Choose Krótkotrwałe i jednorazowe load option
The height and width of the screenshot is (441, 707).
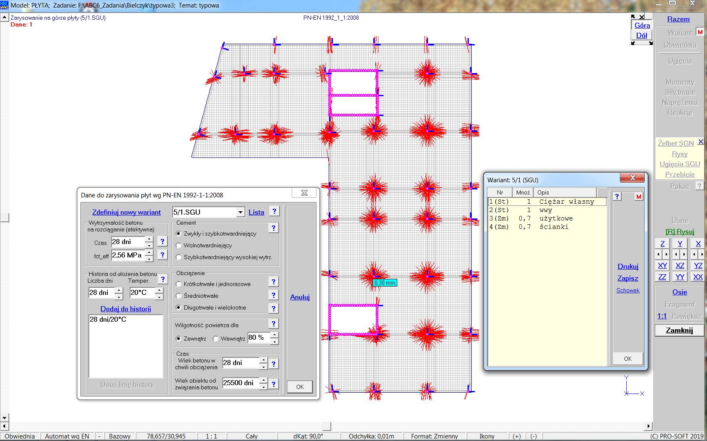tap(179, 284)
